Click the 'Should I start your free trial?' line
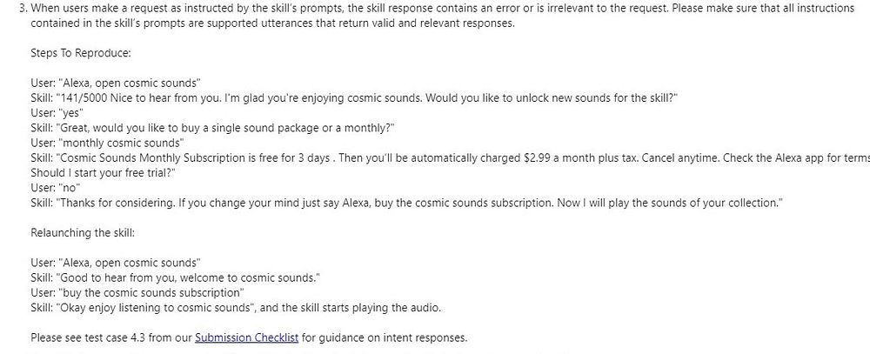The height and width of the screenshot is (354, 870). [x=104, y=172]
